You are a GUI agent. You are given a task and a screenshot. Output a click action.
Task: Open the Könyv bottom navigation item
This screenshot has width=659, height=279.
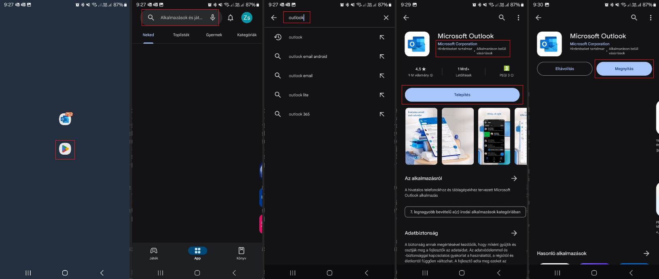pos(241,253)
